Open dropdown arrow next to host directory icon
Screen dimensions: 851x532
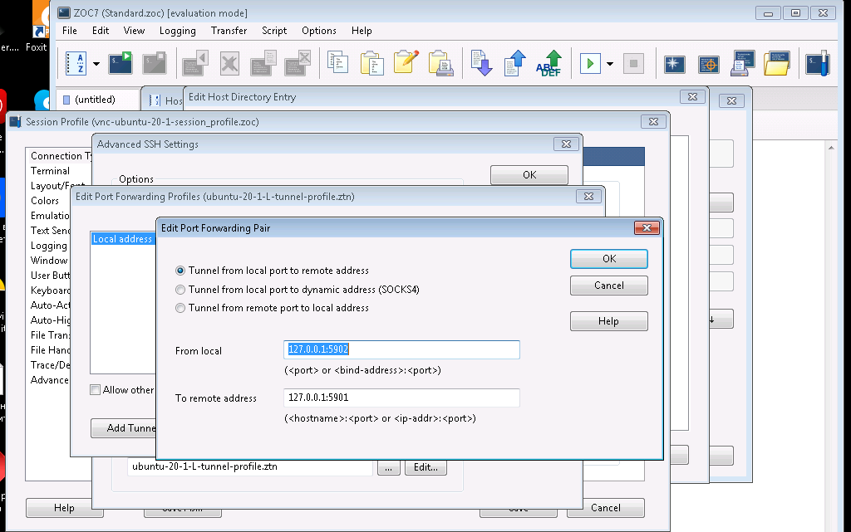point(96,64)
